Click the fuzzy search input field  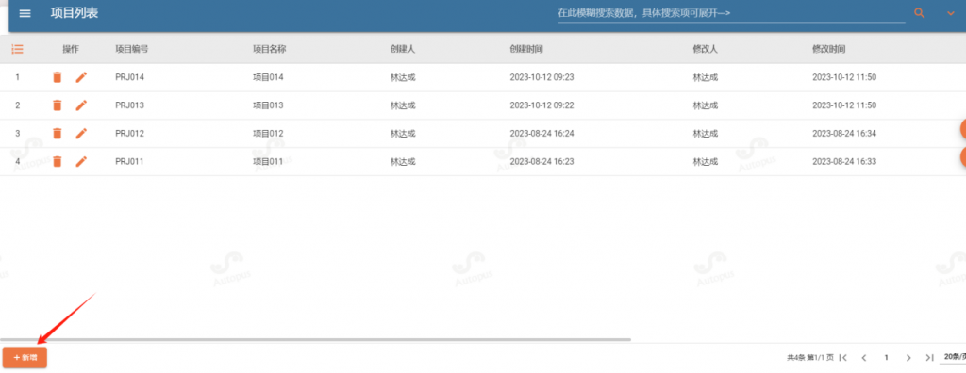[x=731, y=13]
